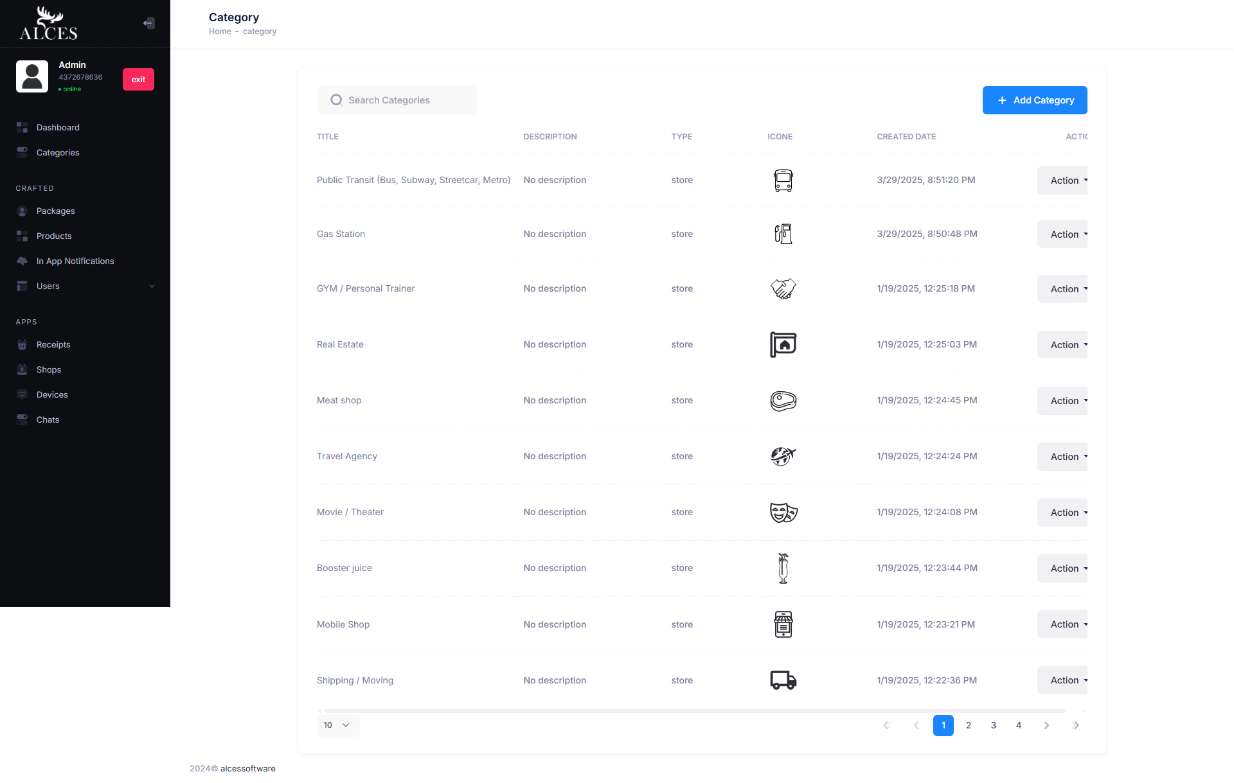
Task: Go to pagination page 3
Action: pyautogui.click(x=993, y=725)
